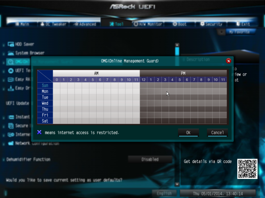Click the HDD Saver icon
Image resolution: width=265 pixels, height=198 pixels.
pyautogui.click(x=11, y=44)
